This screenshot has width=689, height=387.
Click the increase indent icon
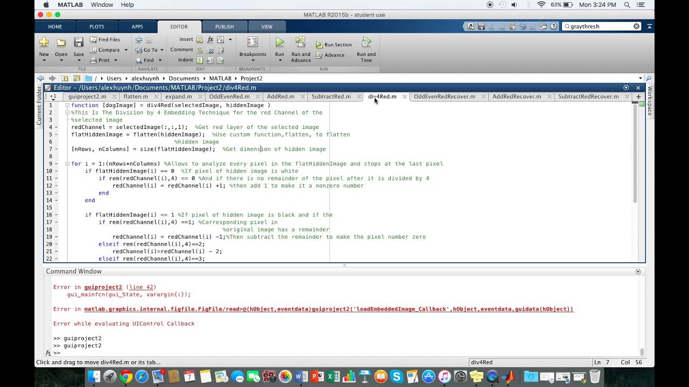[210, 60]
